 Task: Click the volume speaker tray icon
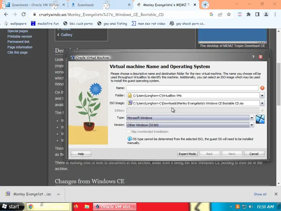coord(251,207)
